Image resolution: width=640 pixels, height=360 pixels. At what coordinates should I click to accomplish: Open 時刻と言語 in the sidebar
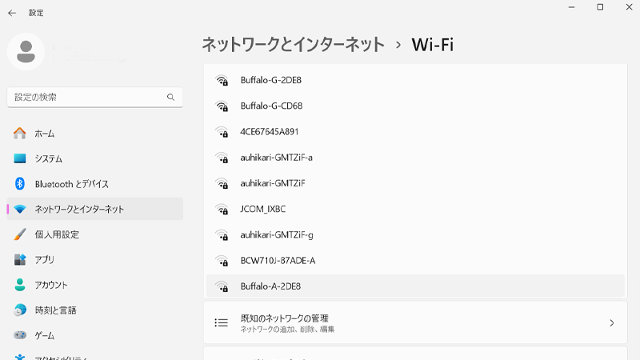[94, 310]
